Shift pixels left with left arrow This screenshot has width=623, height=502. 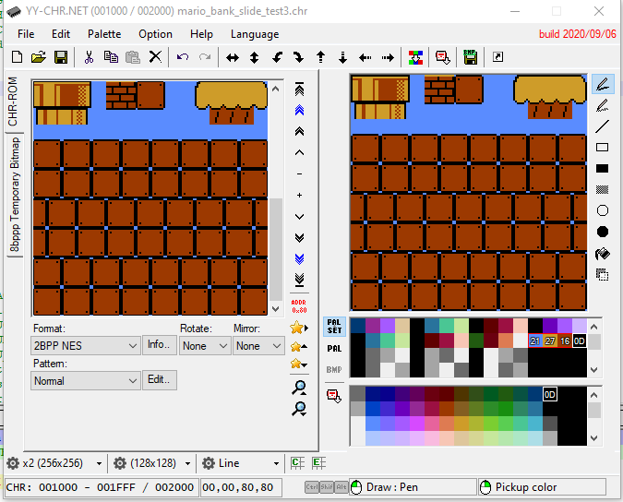pos(365,57)
